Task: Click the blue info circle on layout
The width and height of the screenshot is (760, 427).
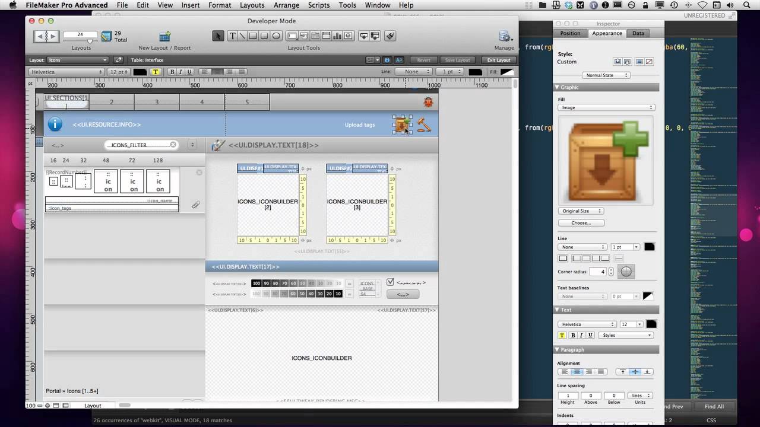Action: pos(55,124)
